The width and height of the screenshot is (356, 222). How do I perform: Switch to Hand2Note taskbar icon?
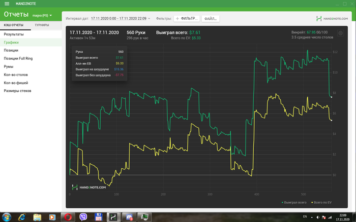point(114,217)
